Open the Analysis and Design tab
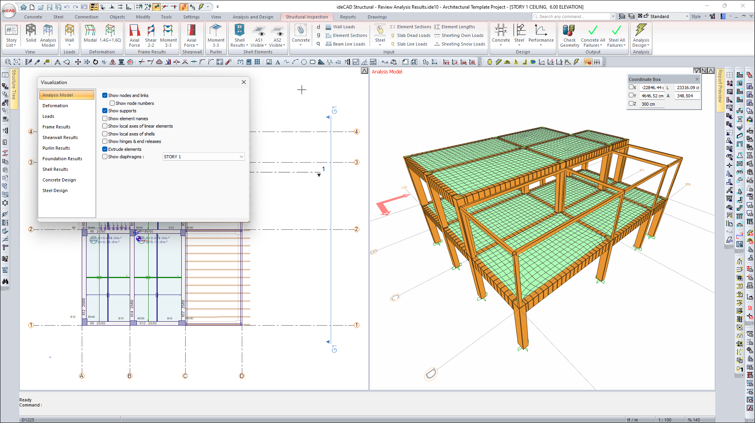The width and height of the screenshot is (755, 423). 253,17
